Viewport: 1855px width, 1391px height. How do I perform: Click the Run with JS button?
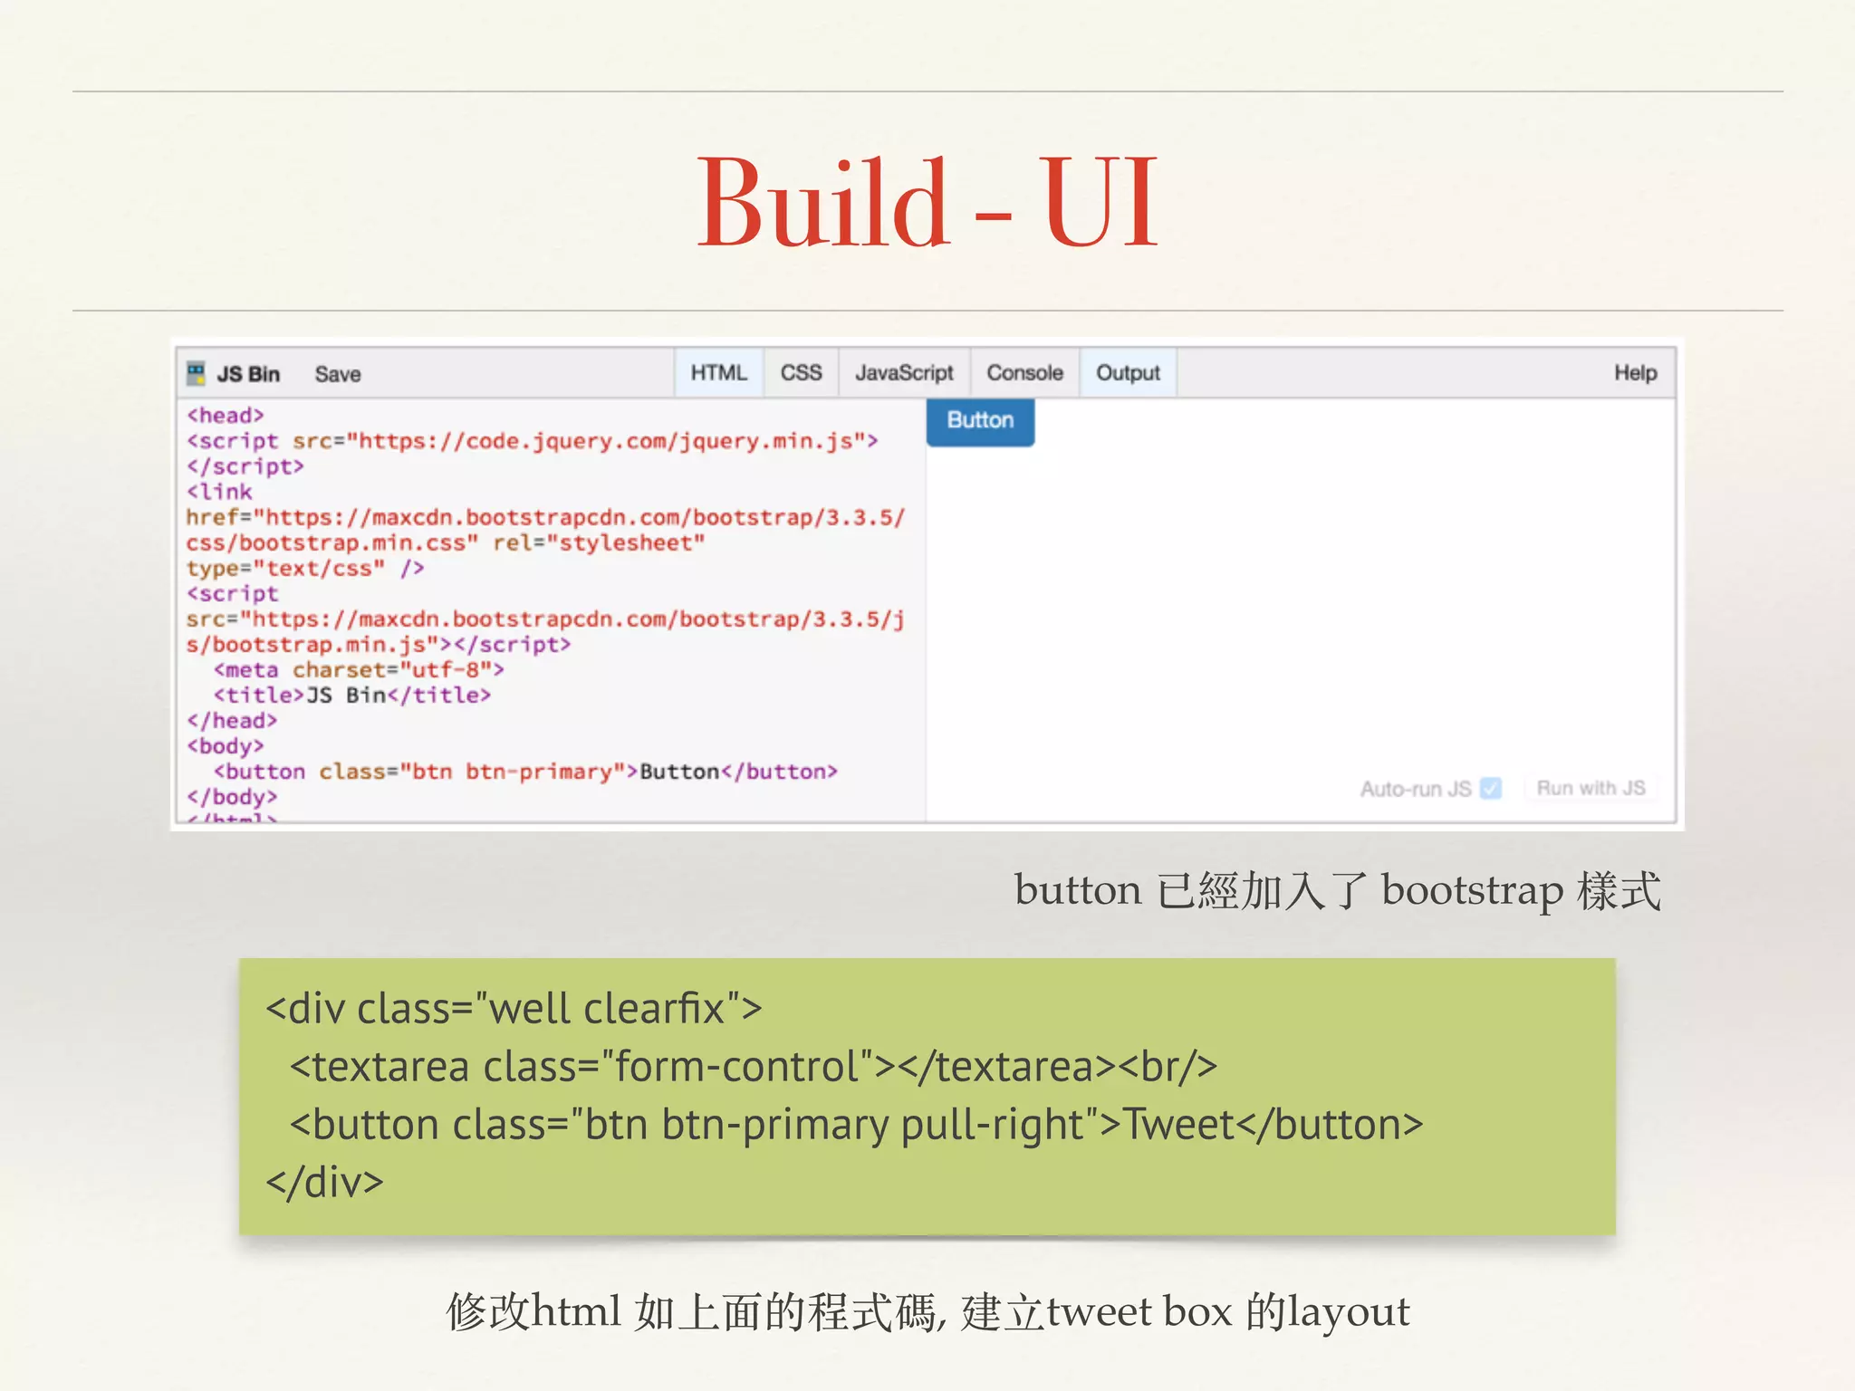(x=1591, y=788)
